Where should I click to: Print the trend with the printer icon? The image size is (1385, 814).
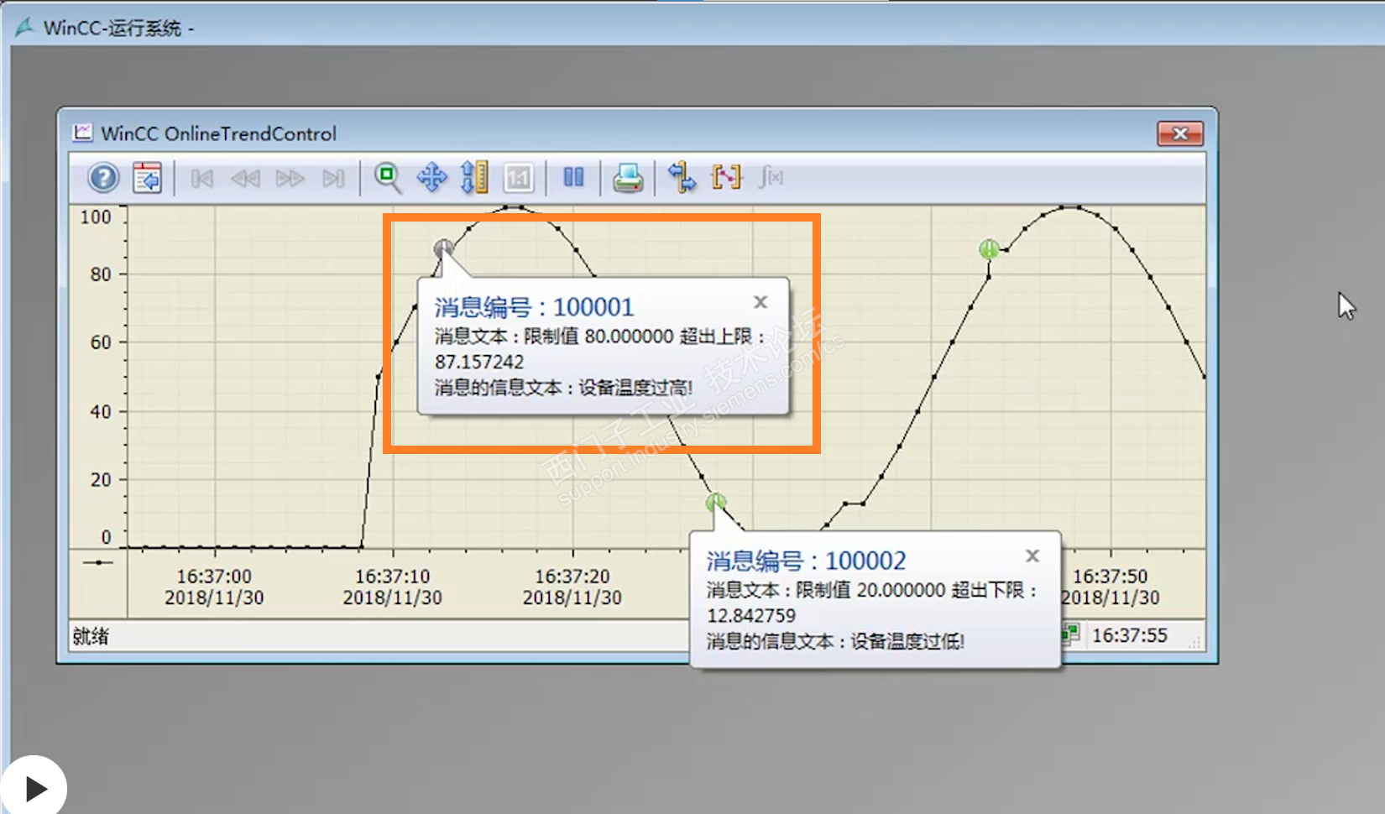coord(628,178)
